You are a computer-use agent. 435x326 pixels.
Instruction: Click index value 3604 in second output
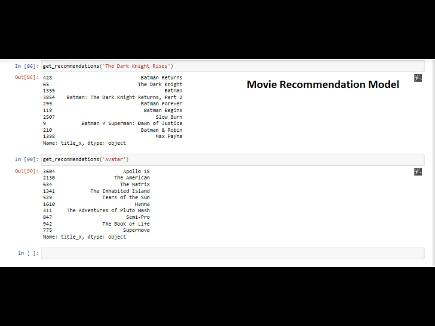(49, 171)
